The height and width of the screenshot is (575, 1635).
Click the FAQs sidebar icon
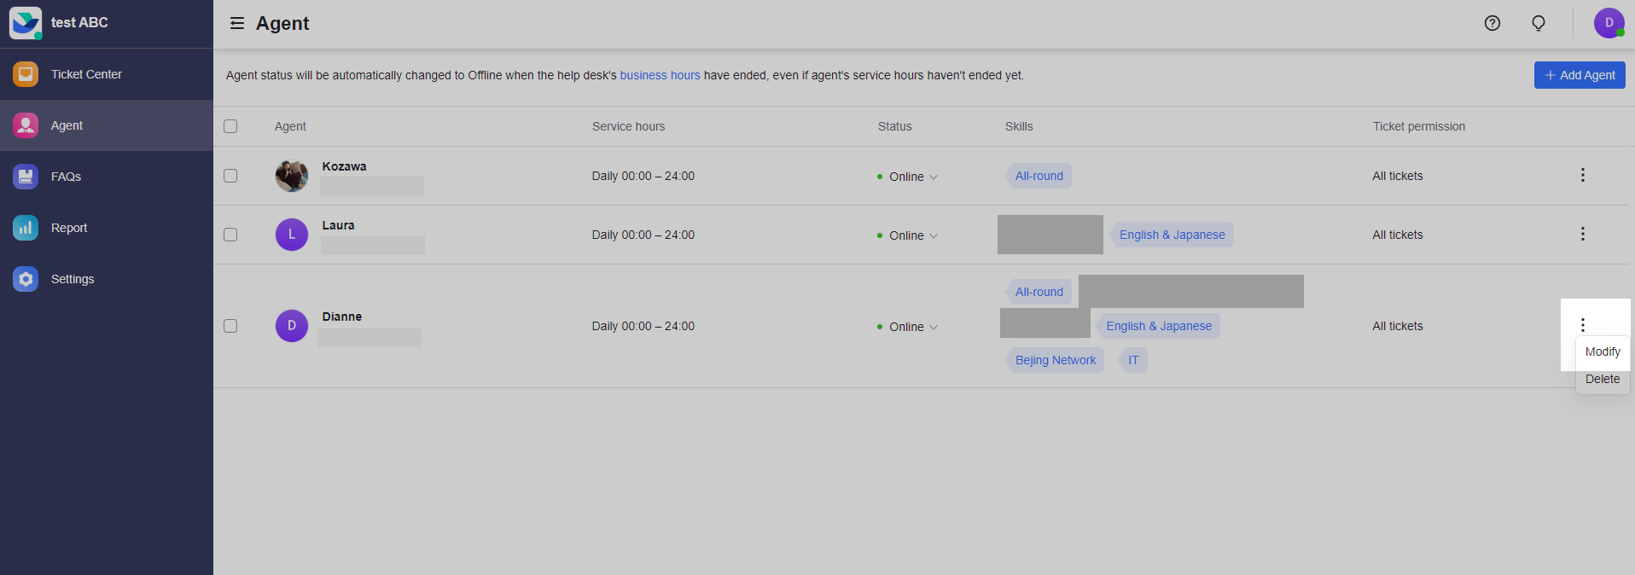pos(26,177)
